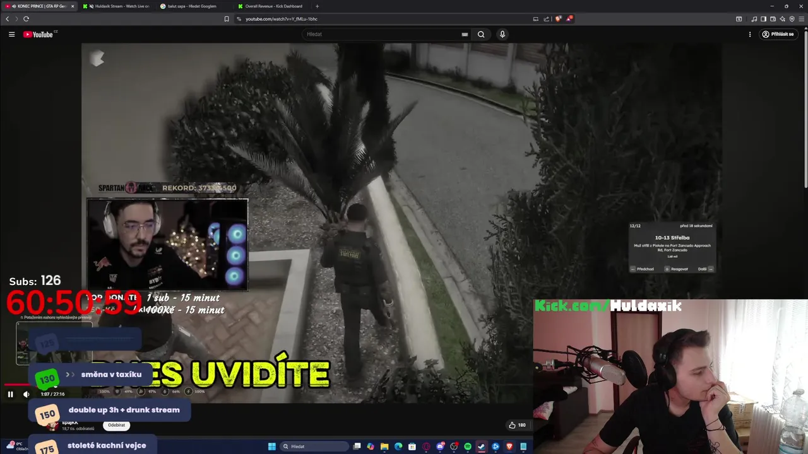Open Microsoft Store from the taskbar
This screenshot has height=454, width=808.
click(412, 446)
